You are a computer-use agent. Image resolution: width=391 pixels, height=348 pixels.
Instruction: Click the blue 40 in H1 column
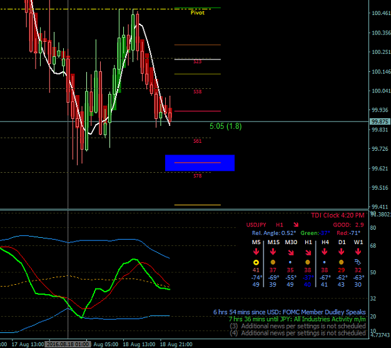pos(307,284)
